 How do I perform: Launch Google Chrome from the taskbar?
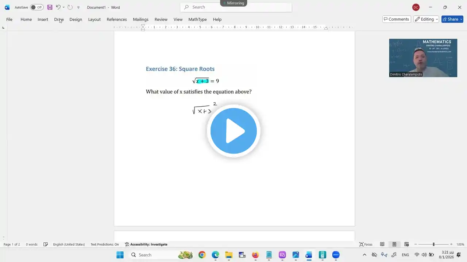(202, 255)
